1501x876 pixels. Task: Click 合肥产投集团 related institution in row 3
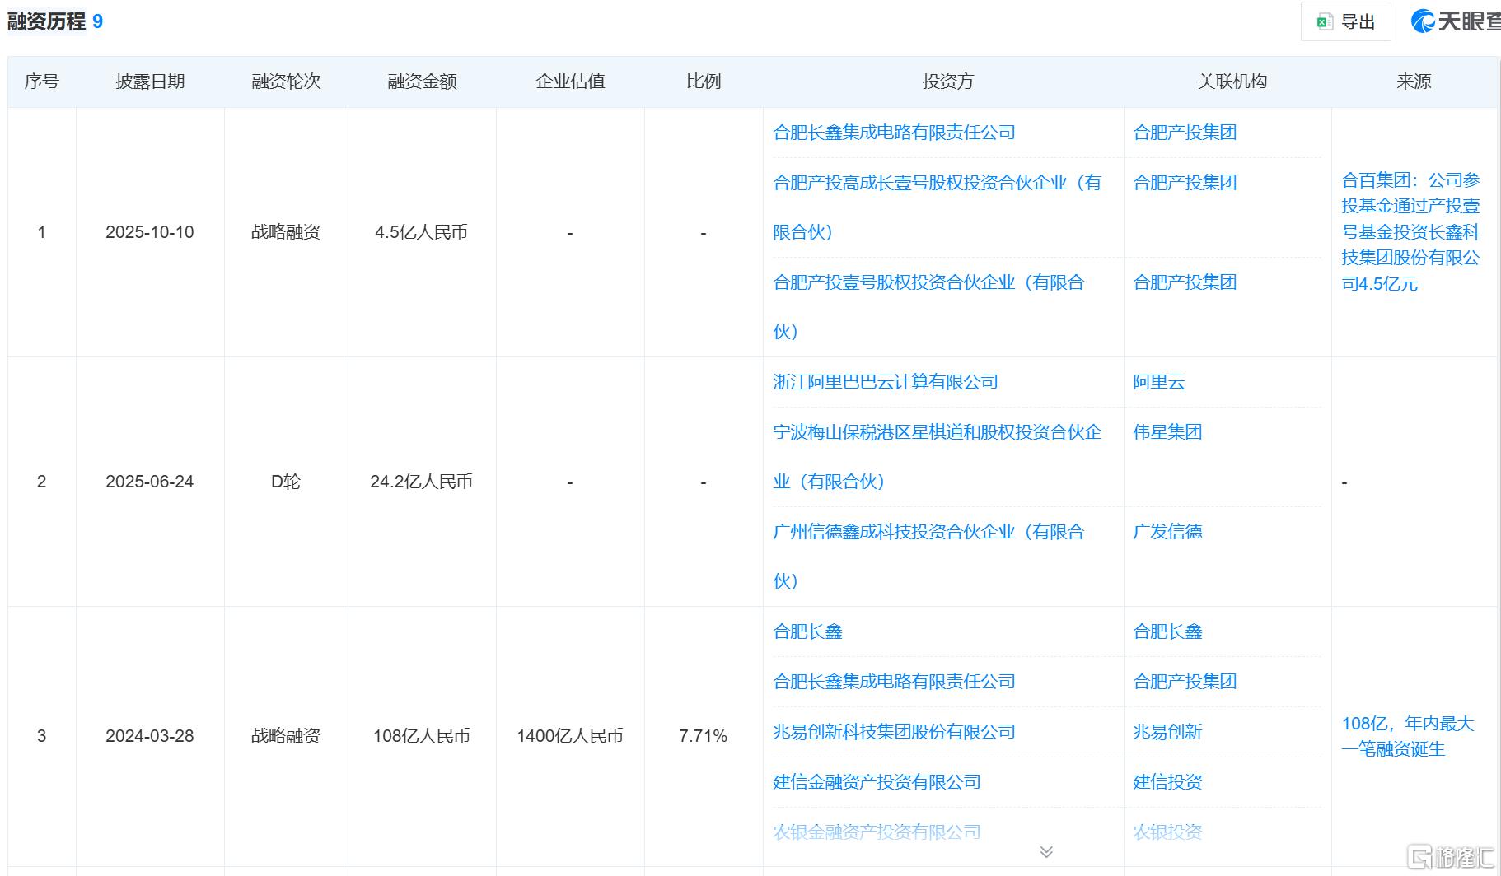[1185, 682]
